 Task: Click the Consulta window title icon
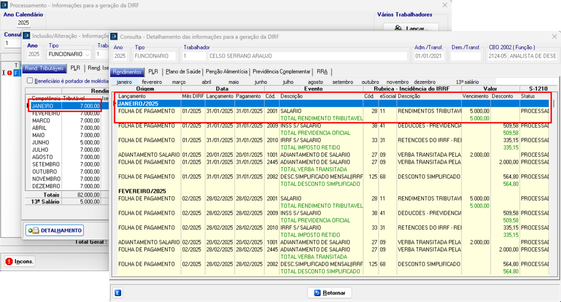[x=114, y=36]
